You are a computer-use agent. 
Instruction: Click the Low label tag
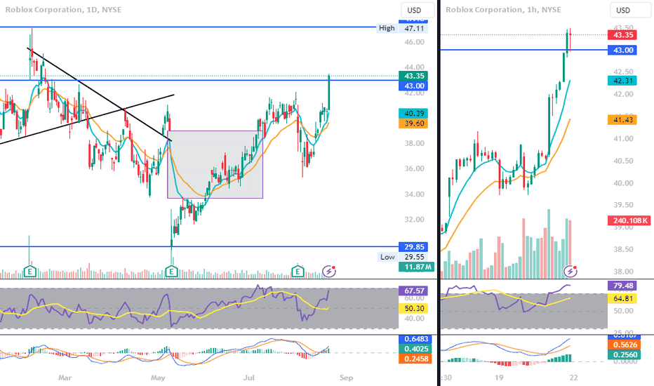387,257
